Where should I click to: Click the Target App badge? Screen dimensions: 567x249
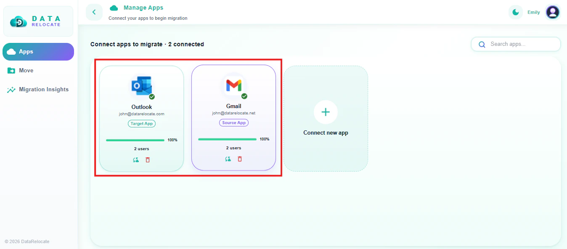142,124
